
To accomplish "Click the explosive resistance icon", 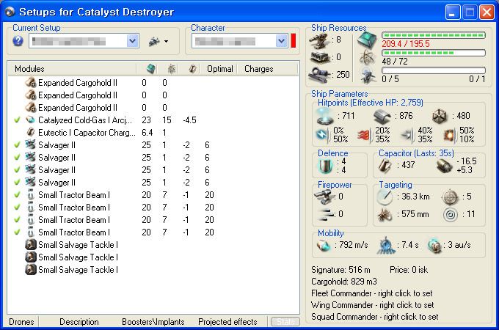I will [x=450, y=135].
